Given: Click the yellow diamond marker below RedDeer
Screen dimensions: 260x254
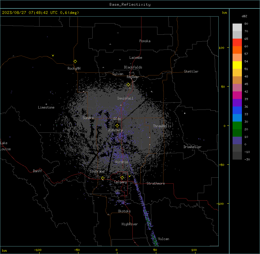Looking at the screenshot, I should pyautogui.click(x=128, y=85).
